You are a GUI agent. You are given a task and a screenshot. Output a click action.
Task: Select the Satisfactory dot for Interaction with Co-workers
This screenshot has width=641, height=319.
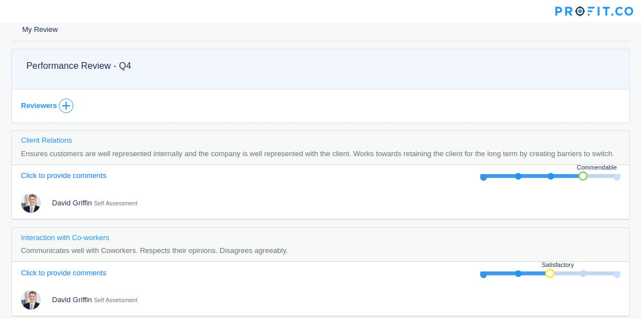(550, 273)
